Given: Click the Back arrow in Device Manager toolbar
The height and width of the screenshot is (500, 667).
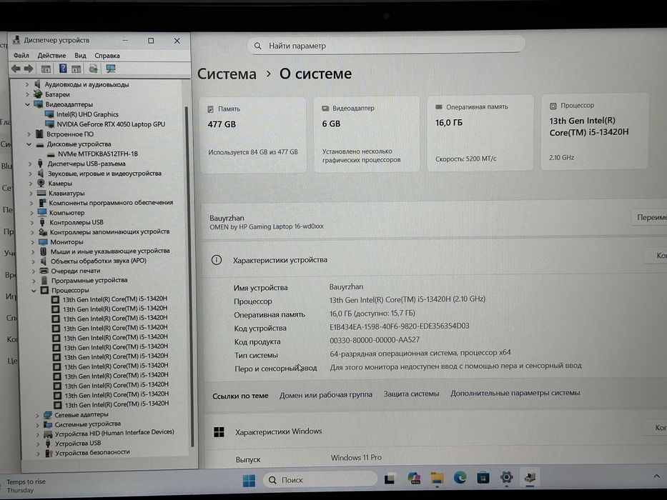Looking at the screenshot, I should point(16,69).
